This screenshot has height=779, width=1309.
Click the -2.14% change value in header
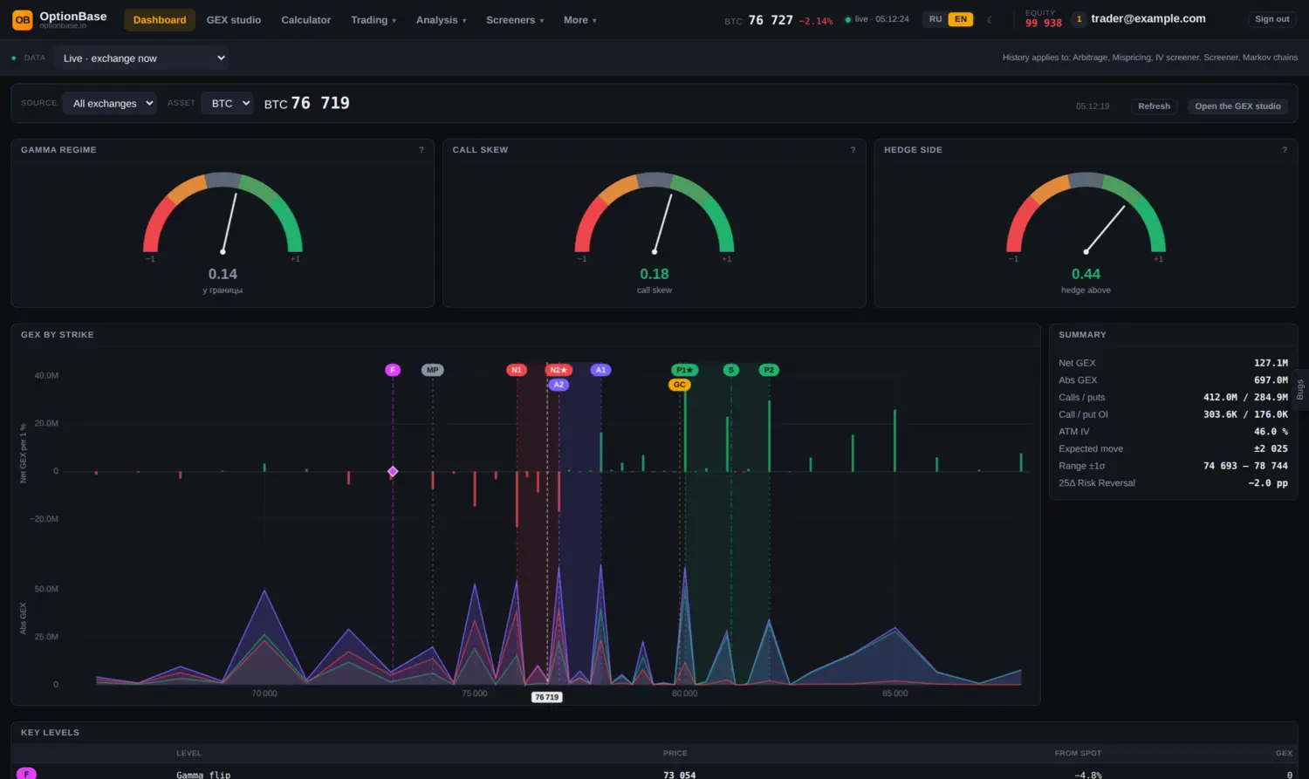pyautogui.click(x=816, y=21)
